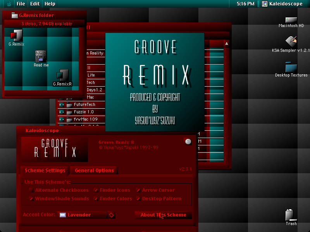Click the Groove Remix logo thumbnail in Kaleidoscope

(x=55, y=149)
